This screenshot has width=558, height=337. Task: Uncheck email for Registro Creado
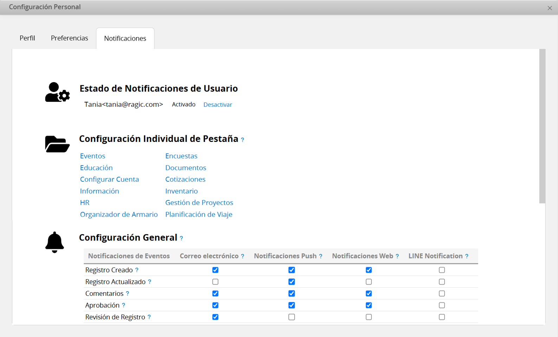[215, 270]
